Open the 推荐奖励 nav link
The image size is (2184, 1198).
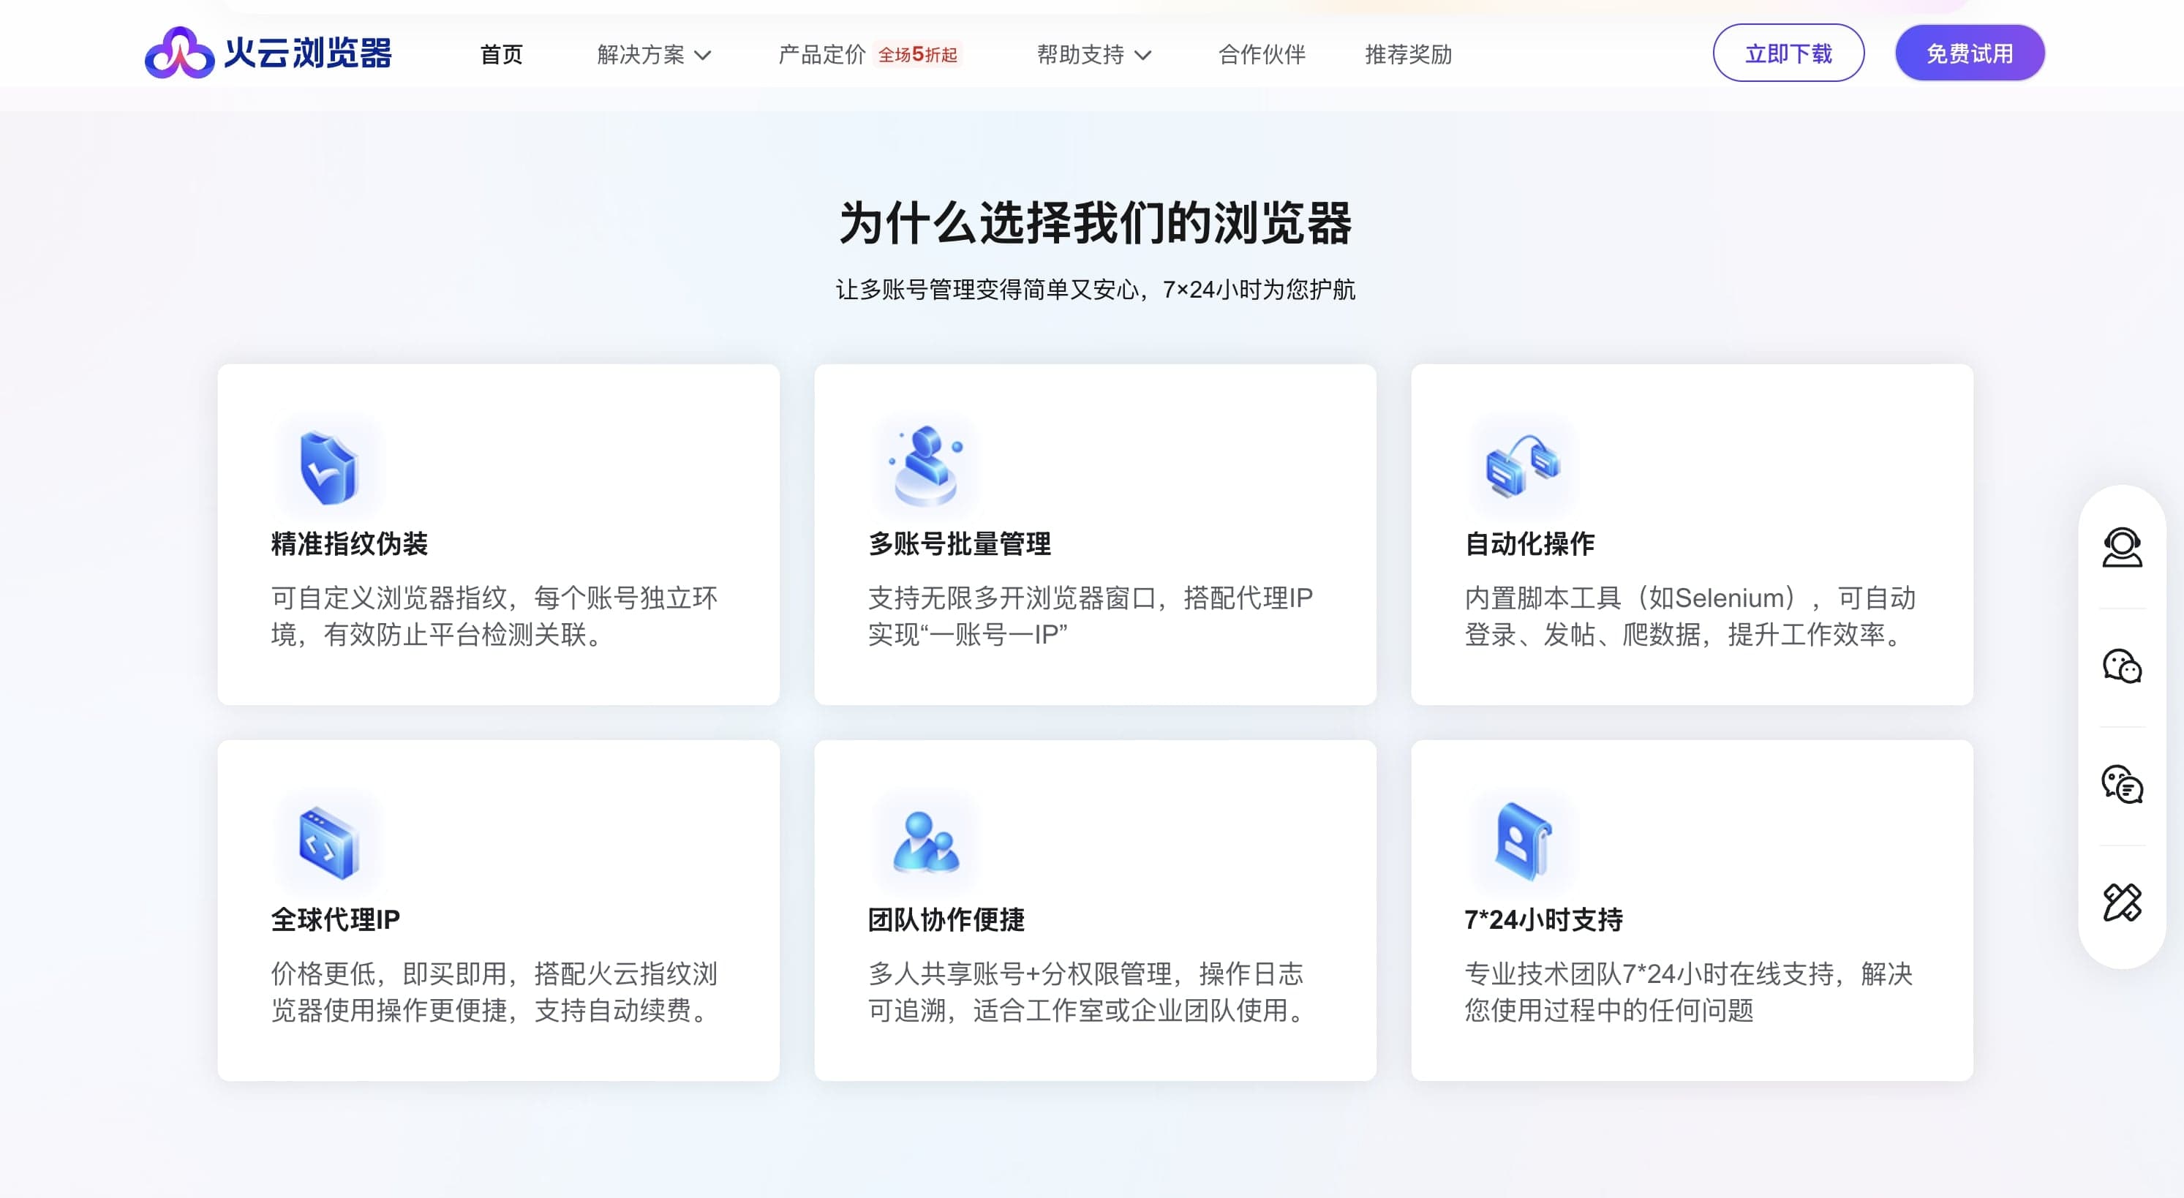pos(1408,55)
